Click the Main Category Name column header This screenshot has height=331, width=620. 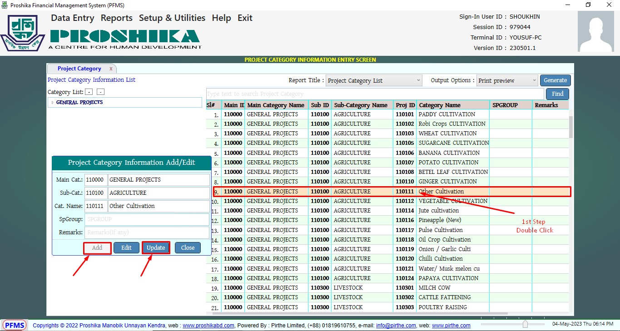coord(276,105)
